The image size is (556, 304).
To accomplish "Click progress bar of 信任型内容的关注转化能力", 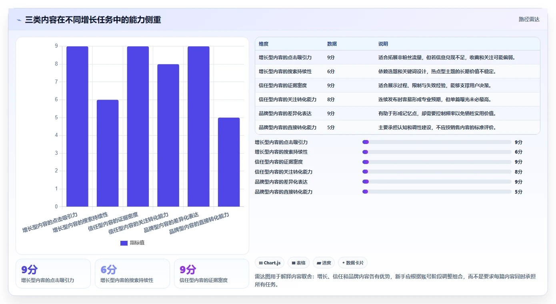I will pyautogui.click(x=437, y=172).
